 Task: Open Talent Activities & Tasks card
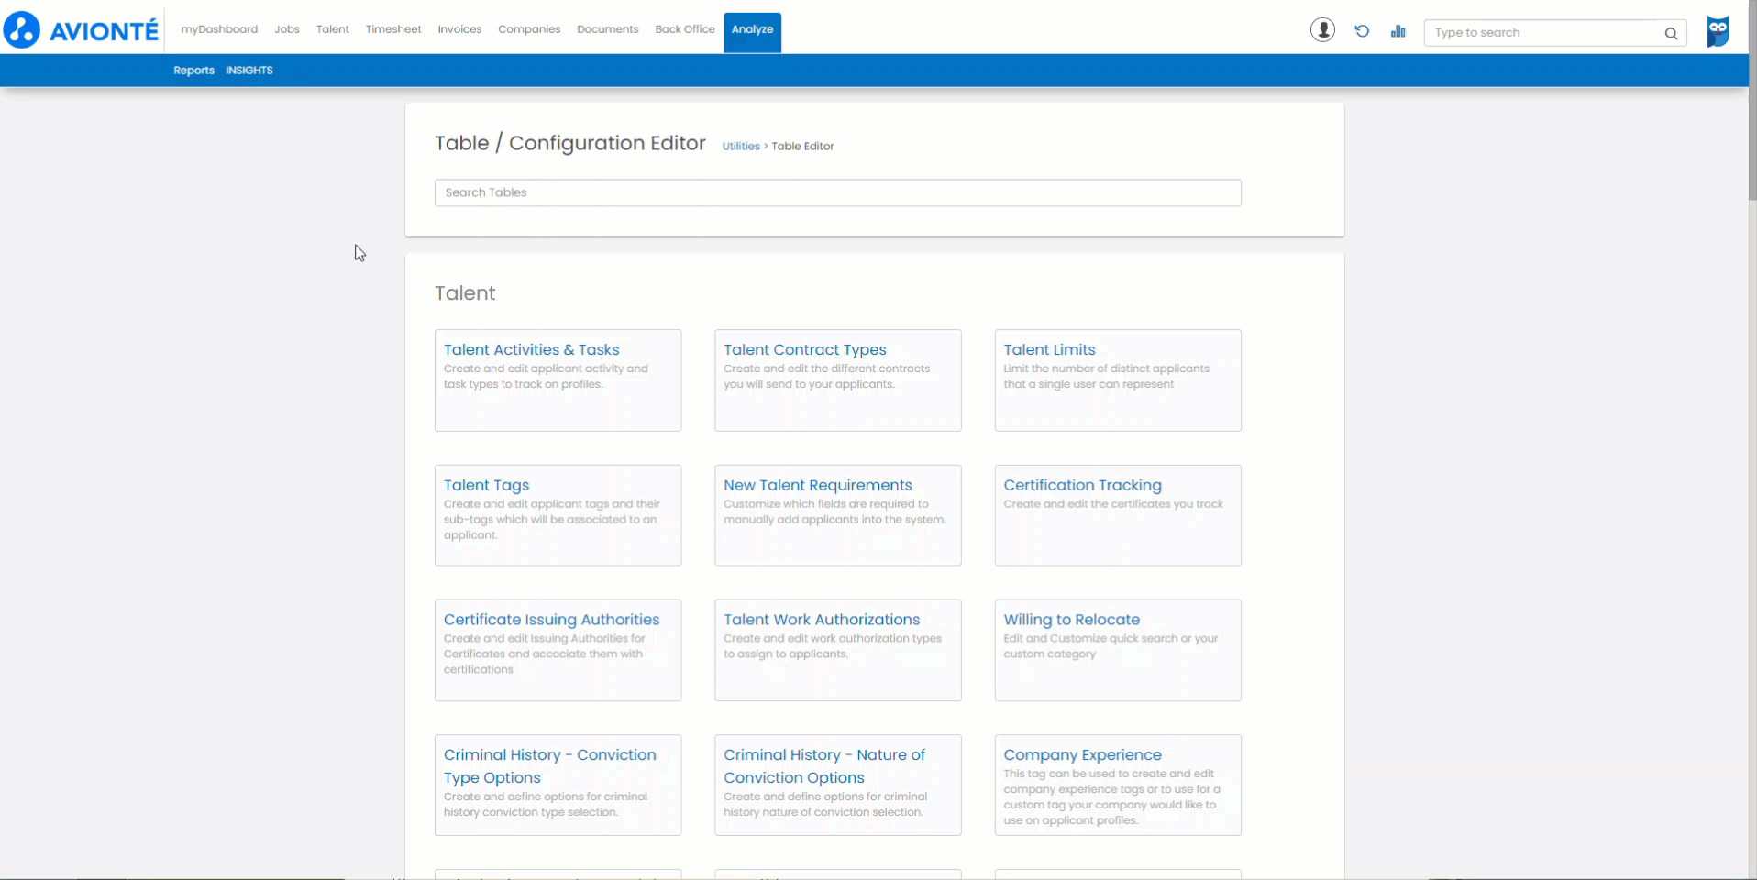[558, 380]
